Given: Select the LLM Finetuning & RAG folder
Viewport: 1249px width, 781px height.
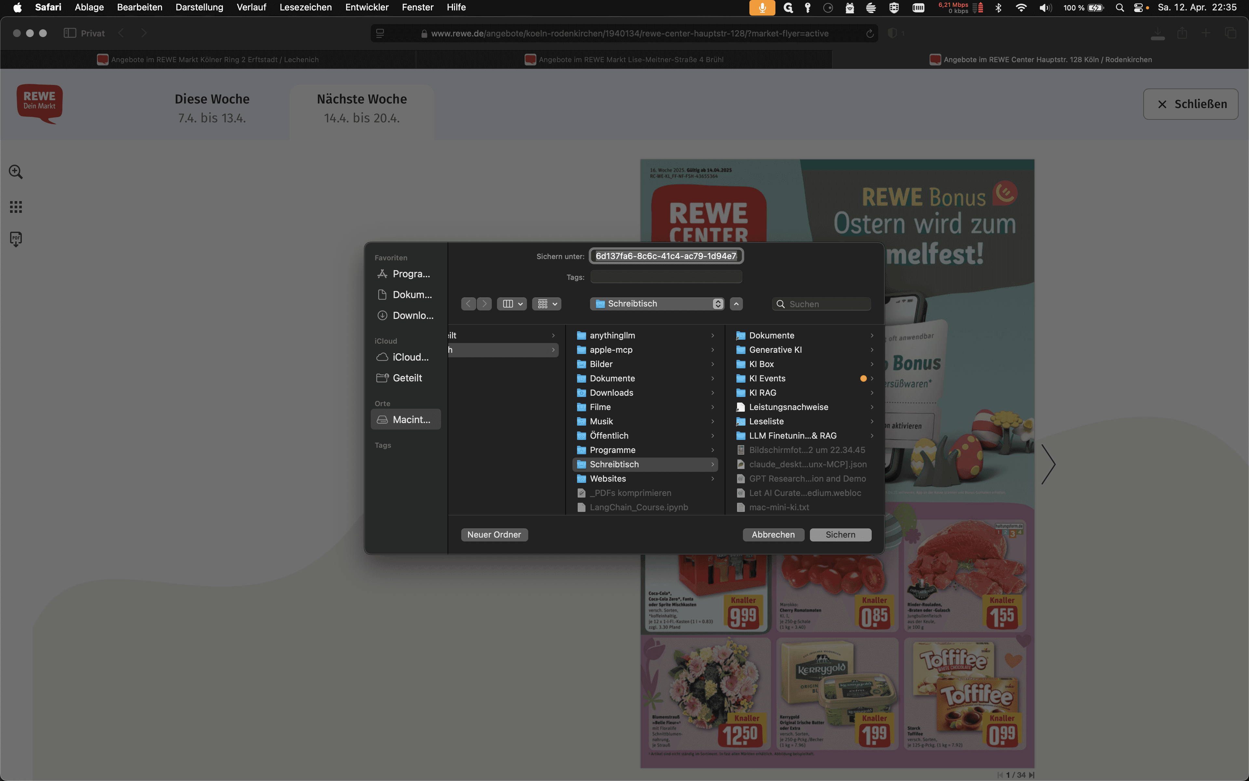Looking at the screenshot, I should pos(804,436).
